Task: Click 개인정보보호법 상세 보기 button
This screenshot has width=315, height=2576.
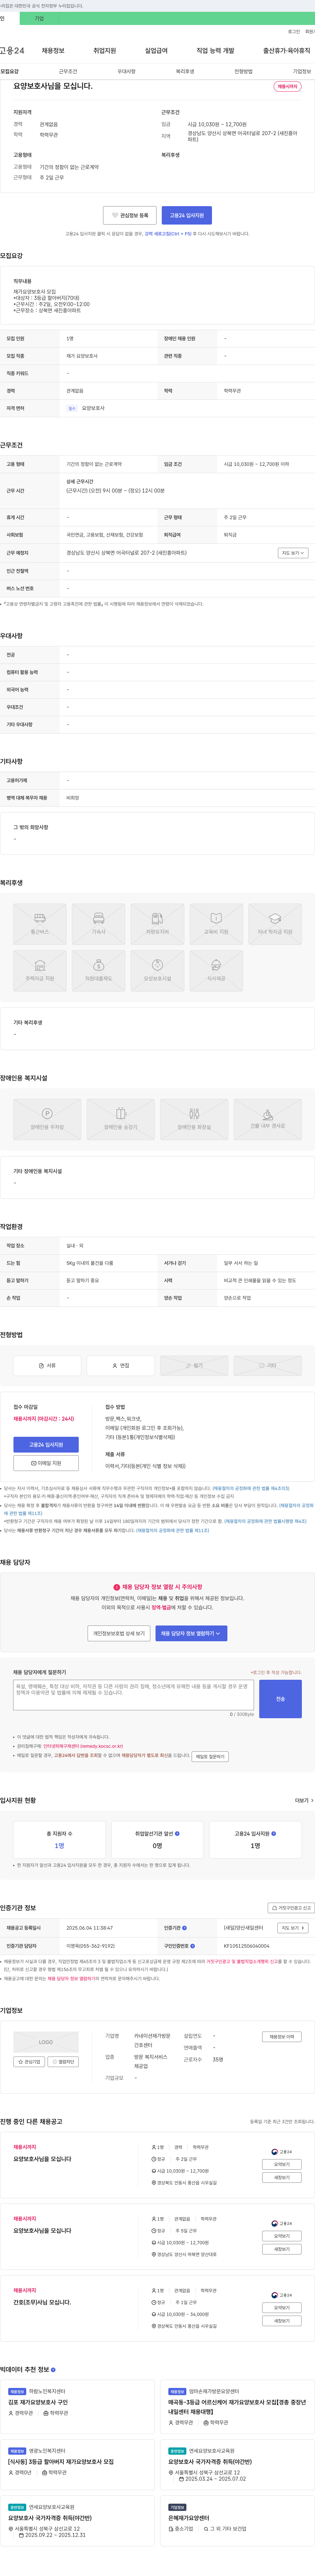Action: coord(119,1633)
